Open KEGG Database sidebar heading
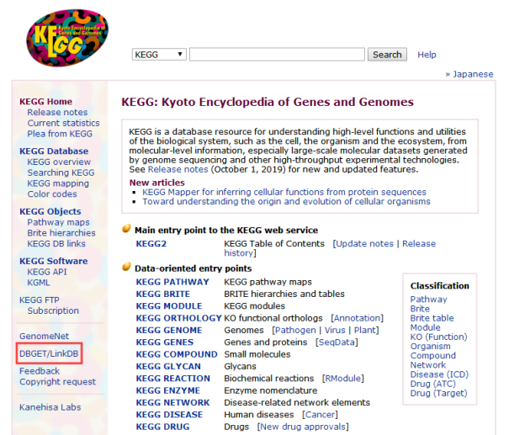The width and height of the screenshot is (509, 435). coord(54,151)
